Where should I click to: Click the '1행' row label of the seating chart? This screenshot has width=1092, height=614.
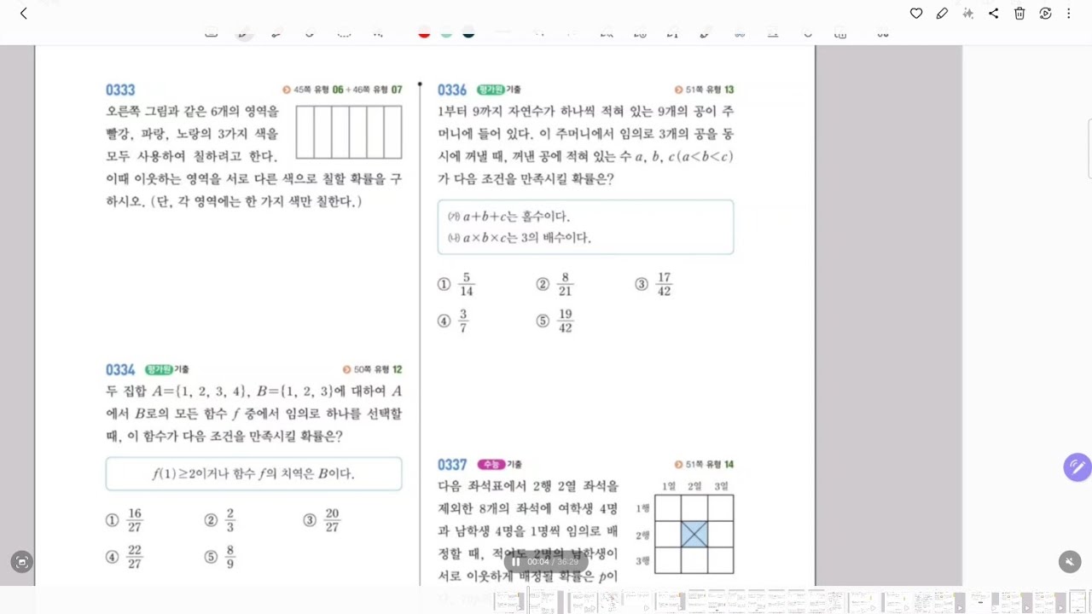tap(643, 508)
